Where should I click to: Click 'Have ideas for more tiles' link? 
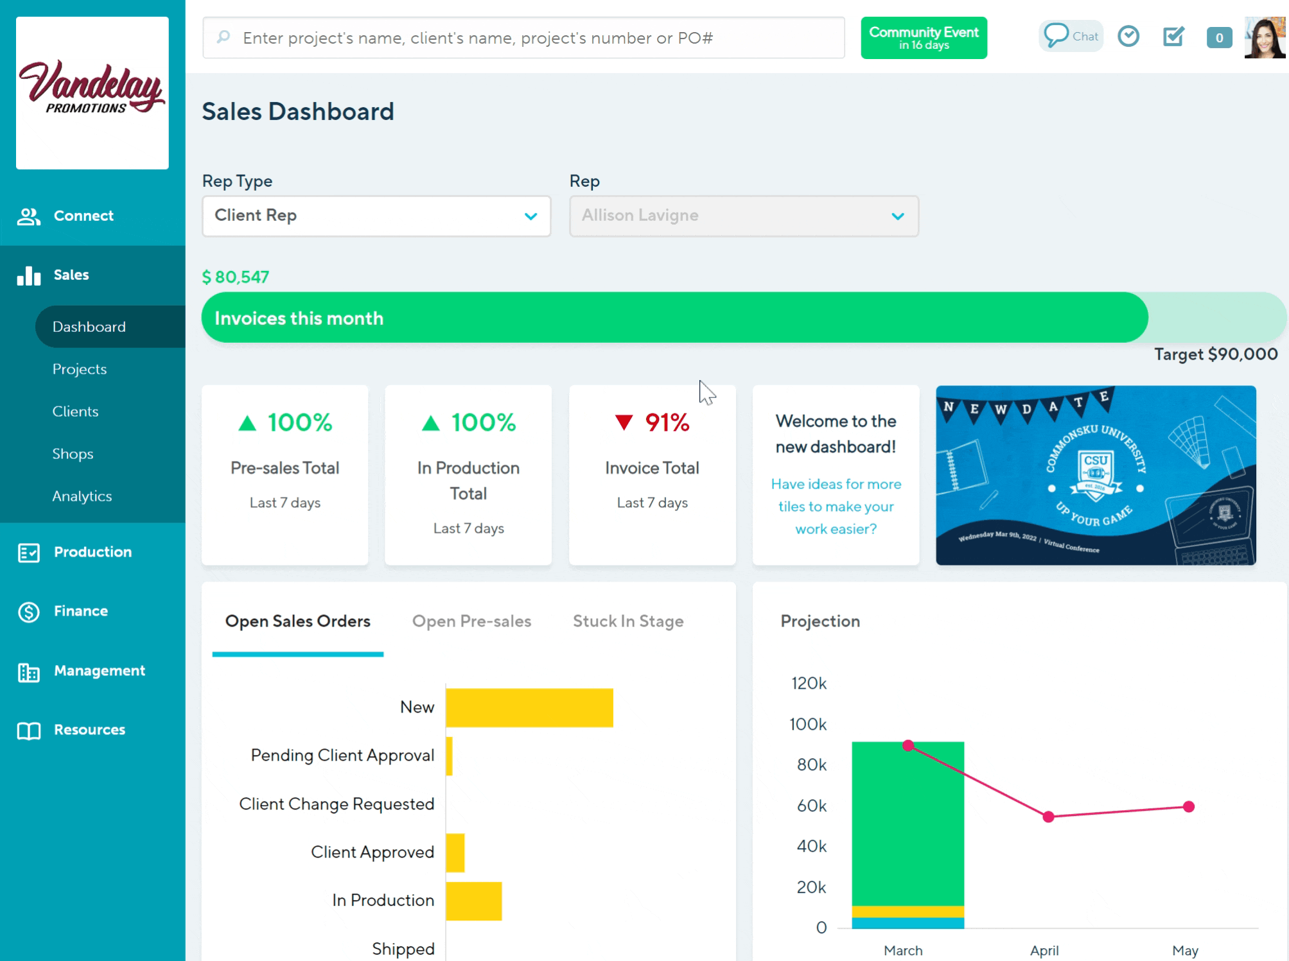(836, 506)
